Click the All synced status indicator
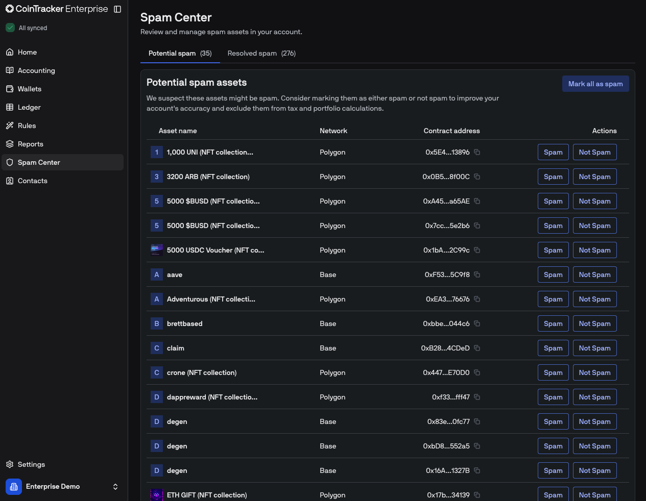This screenshot has width=646, height=501. tap(27, 28)
